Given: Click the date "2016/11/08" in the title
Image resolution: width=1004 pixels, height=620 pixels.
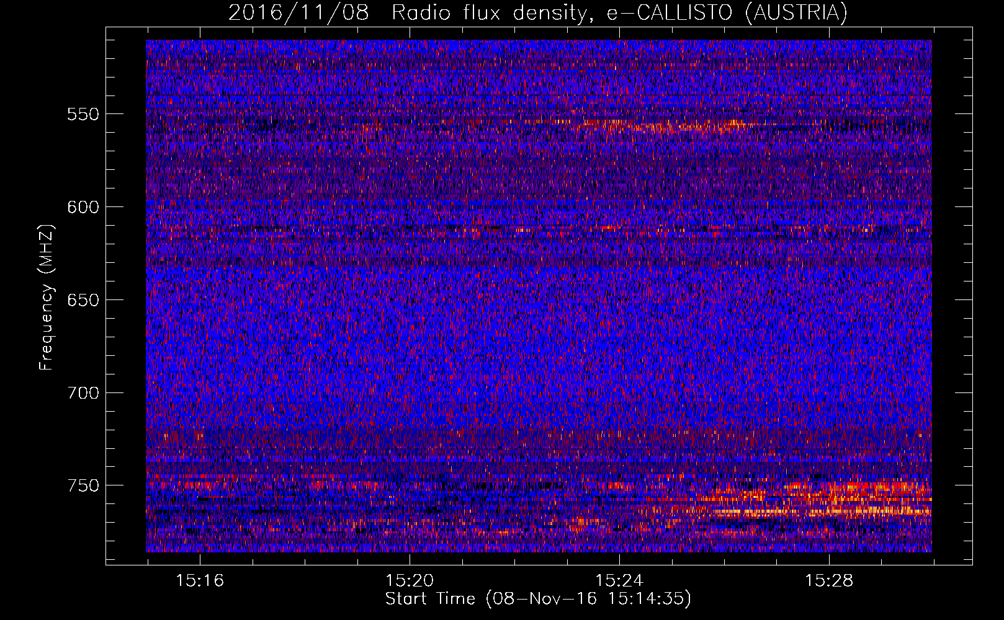Looking at the screenshot, I should 298,13.
